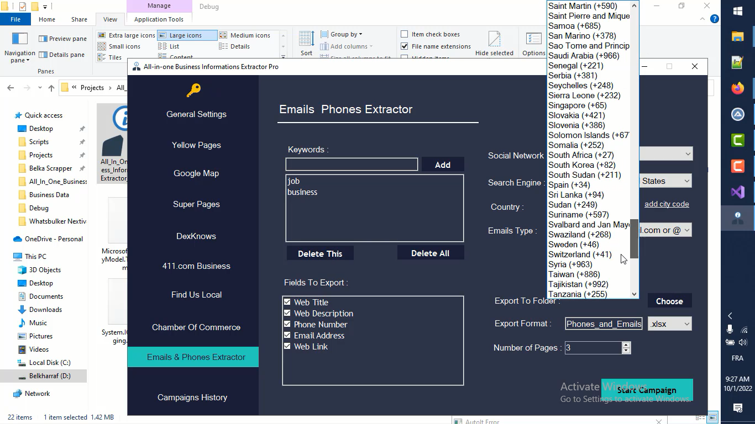
Task: Click the export file name field
Action: pos(604,324)
